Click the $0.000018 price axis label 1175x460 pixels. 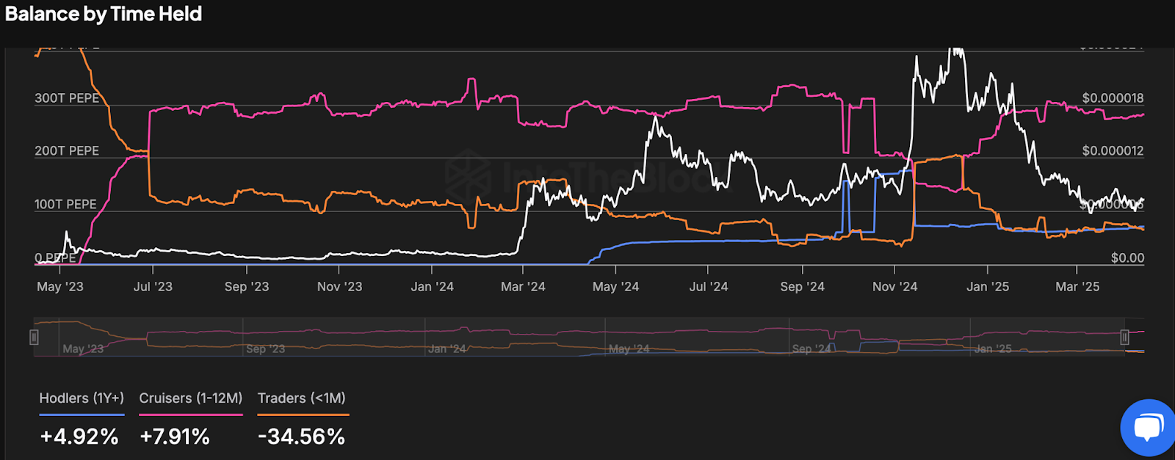(x=1113, y=98)
